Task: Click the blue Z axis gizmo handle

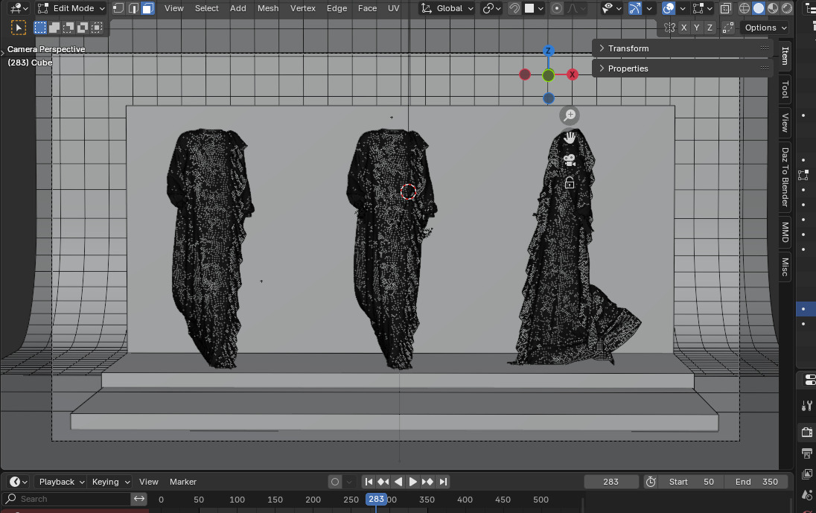Action: point(547,51)
